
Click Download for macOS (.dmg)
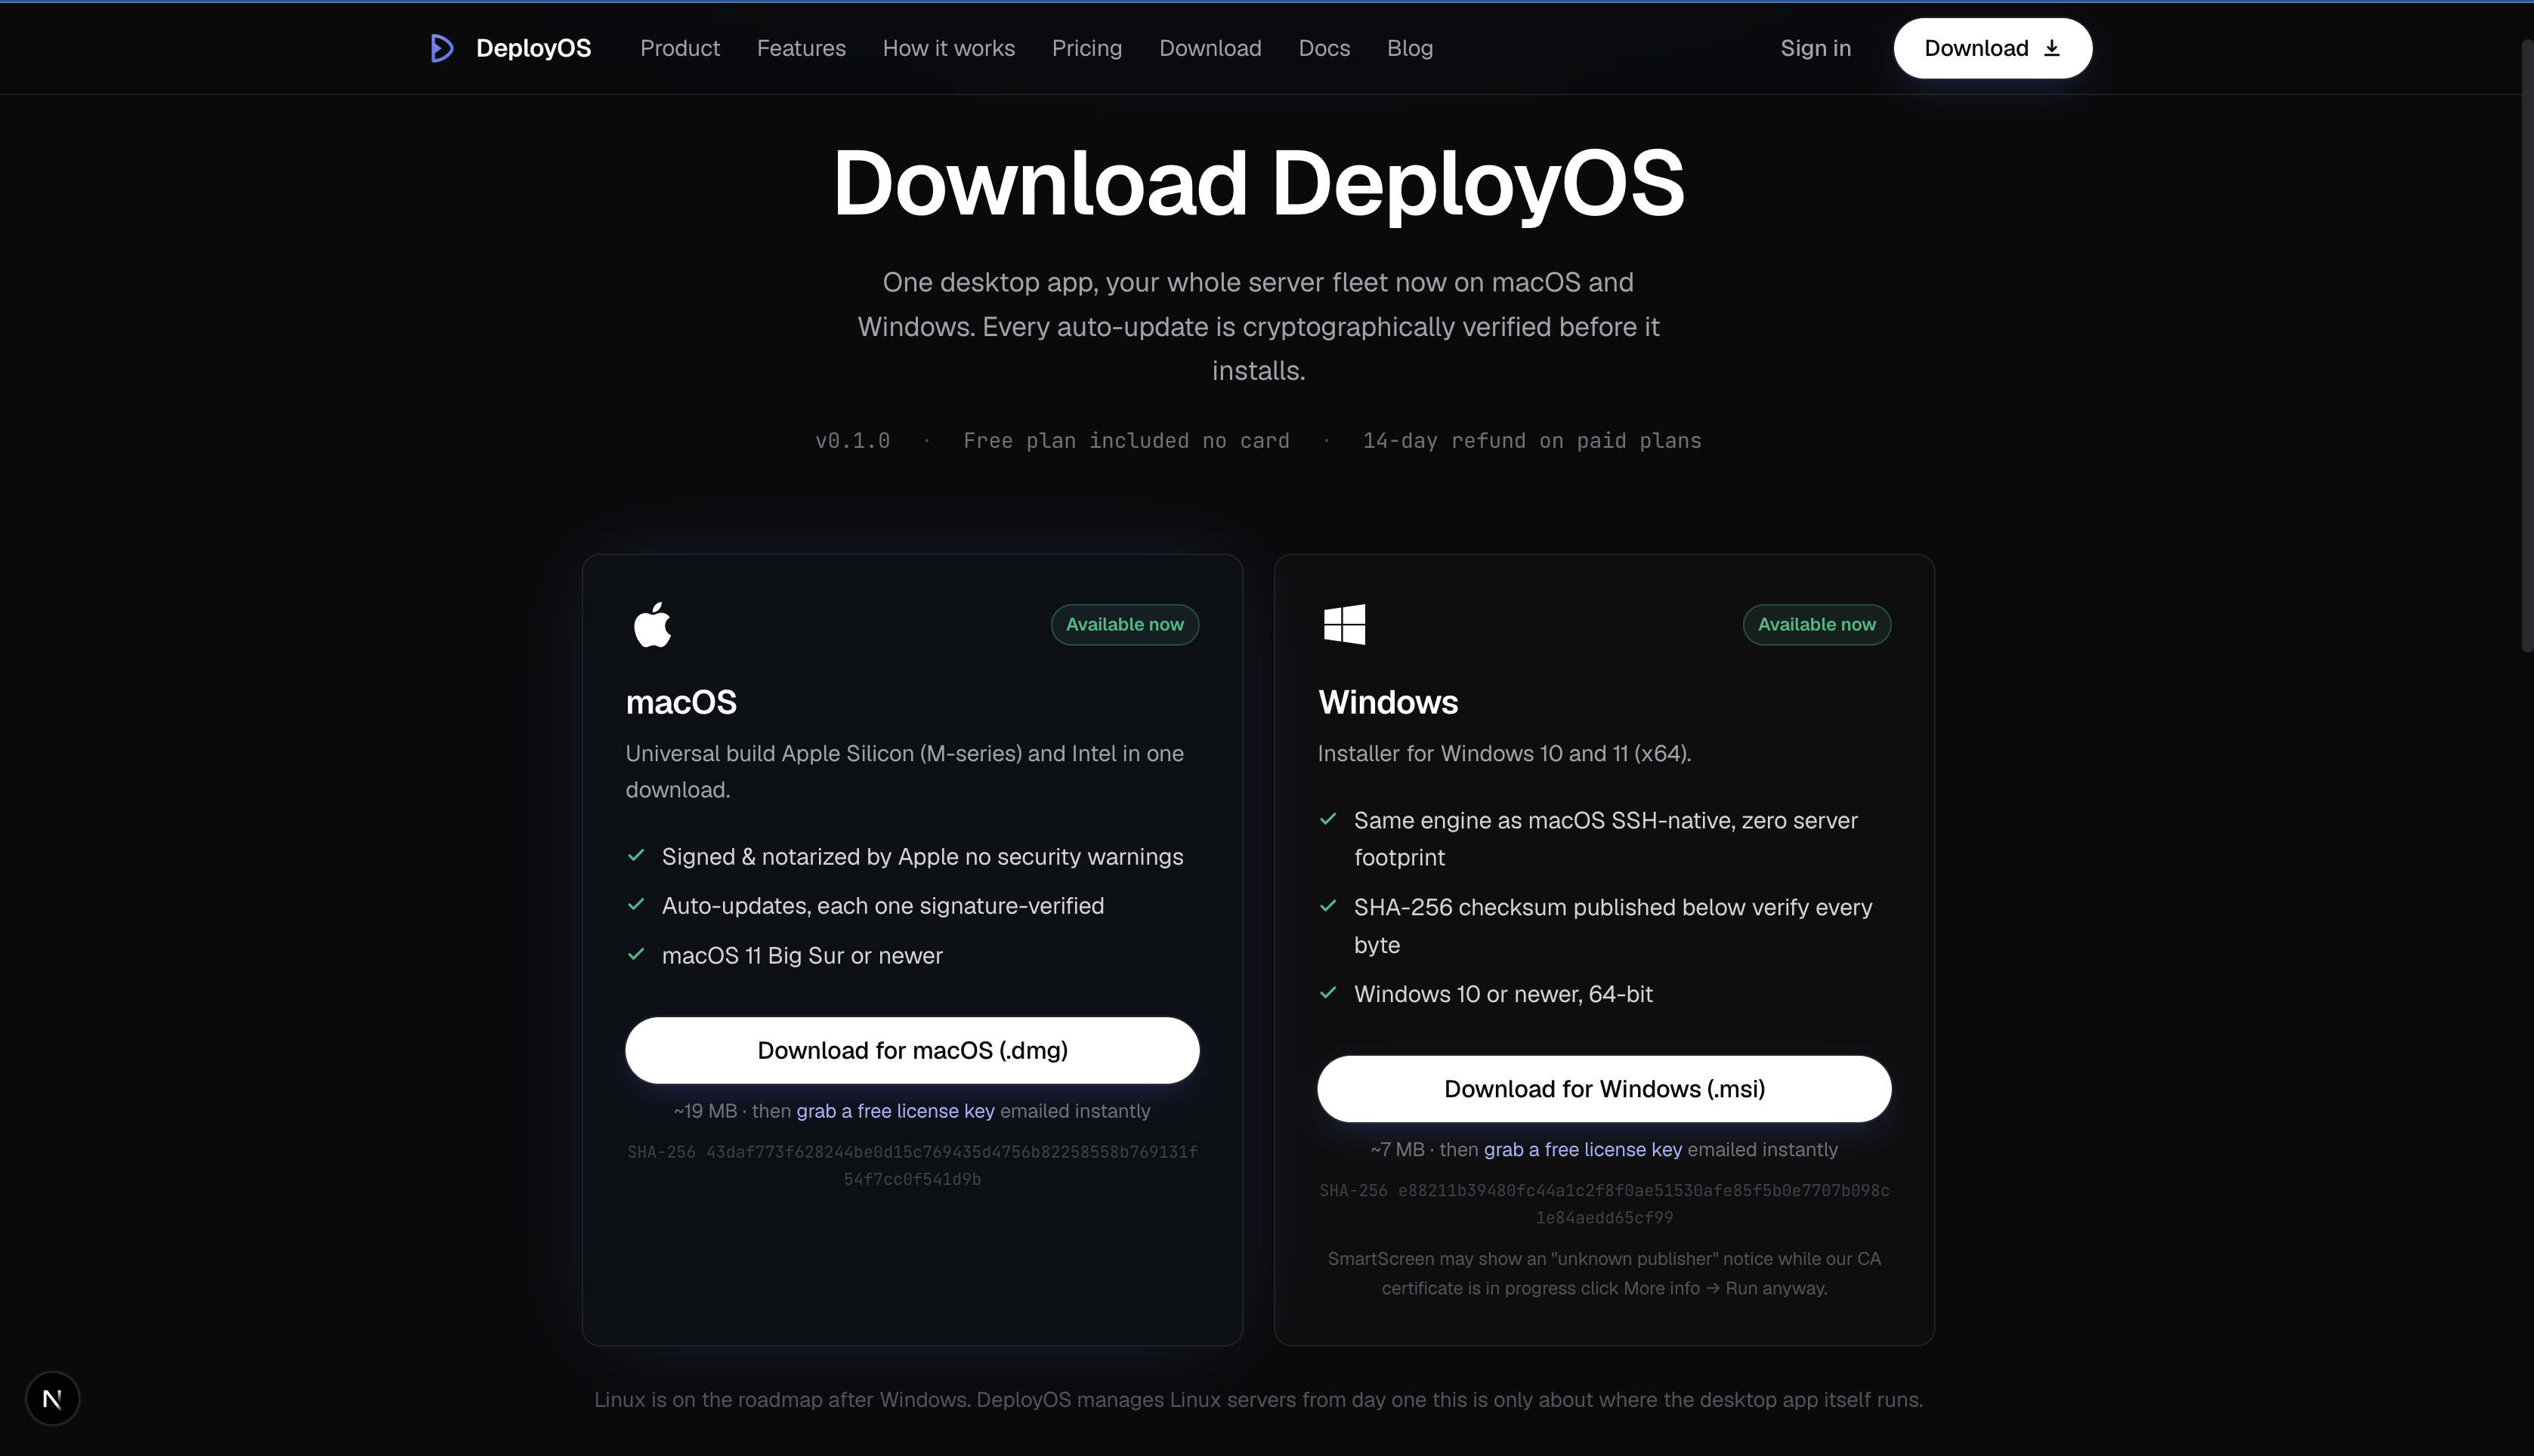pos(913,1050)
